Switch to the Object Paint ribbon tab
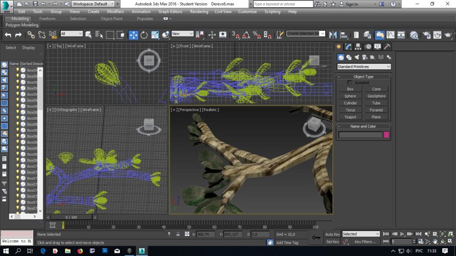The width and height of the screenshot is (456, 256). (111, 19)
